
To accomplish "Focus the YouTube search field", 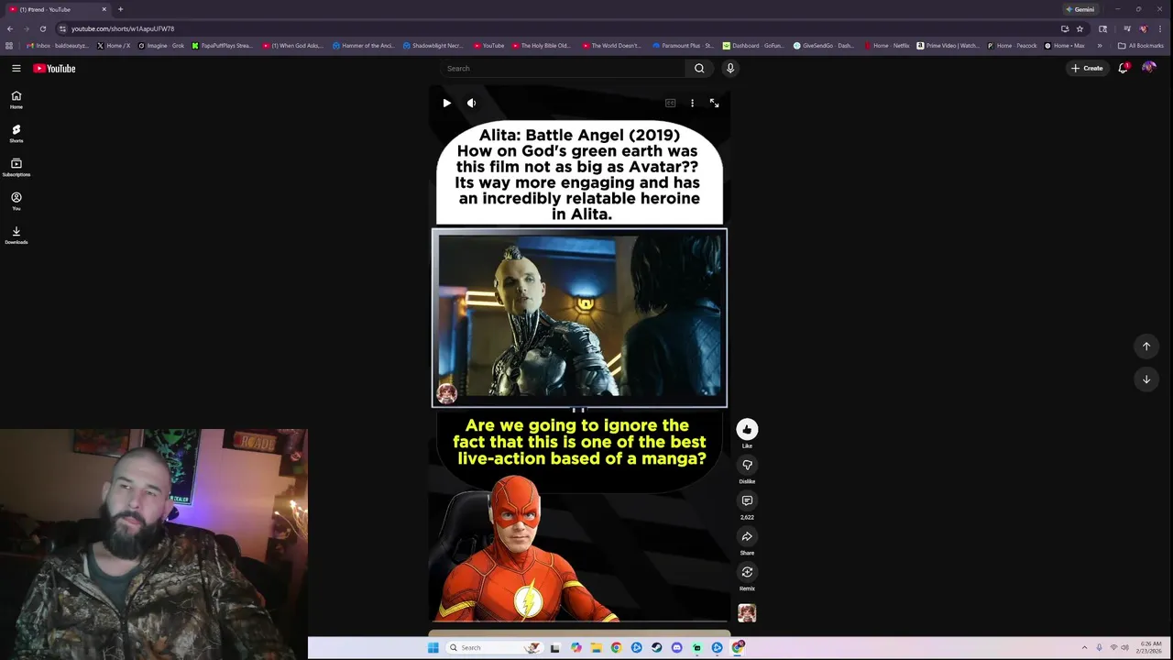I will [561, 68].
